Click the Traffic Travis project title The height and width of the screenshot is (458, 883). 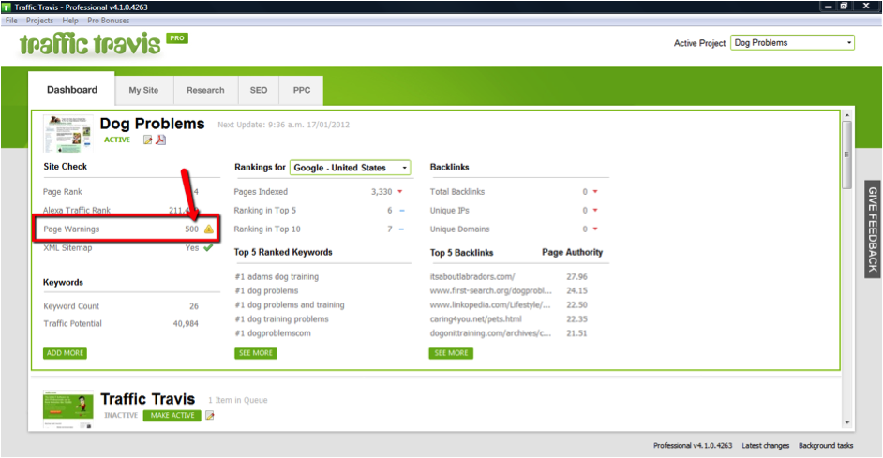click(x=147, y=399)
